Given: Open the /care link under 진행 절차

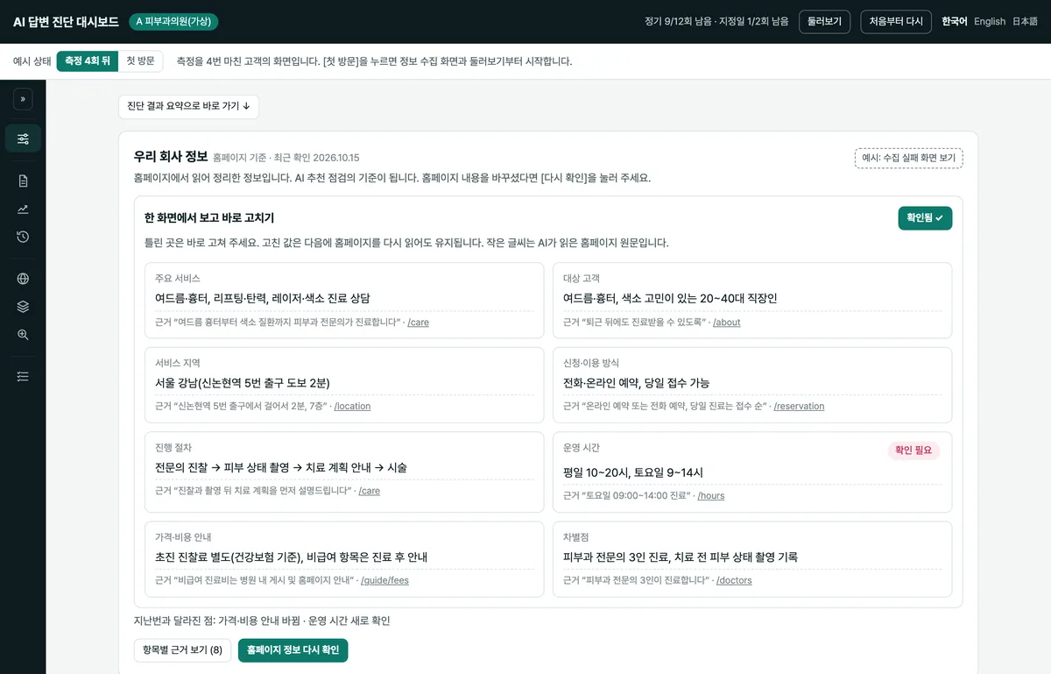Looking at the screenshot, I should pos(370,491).
